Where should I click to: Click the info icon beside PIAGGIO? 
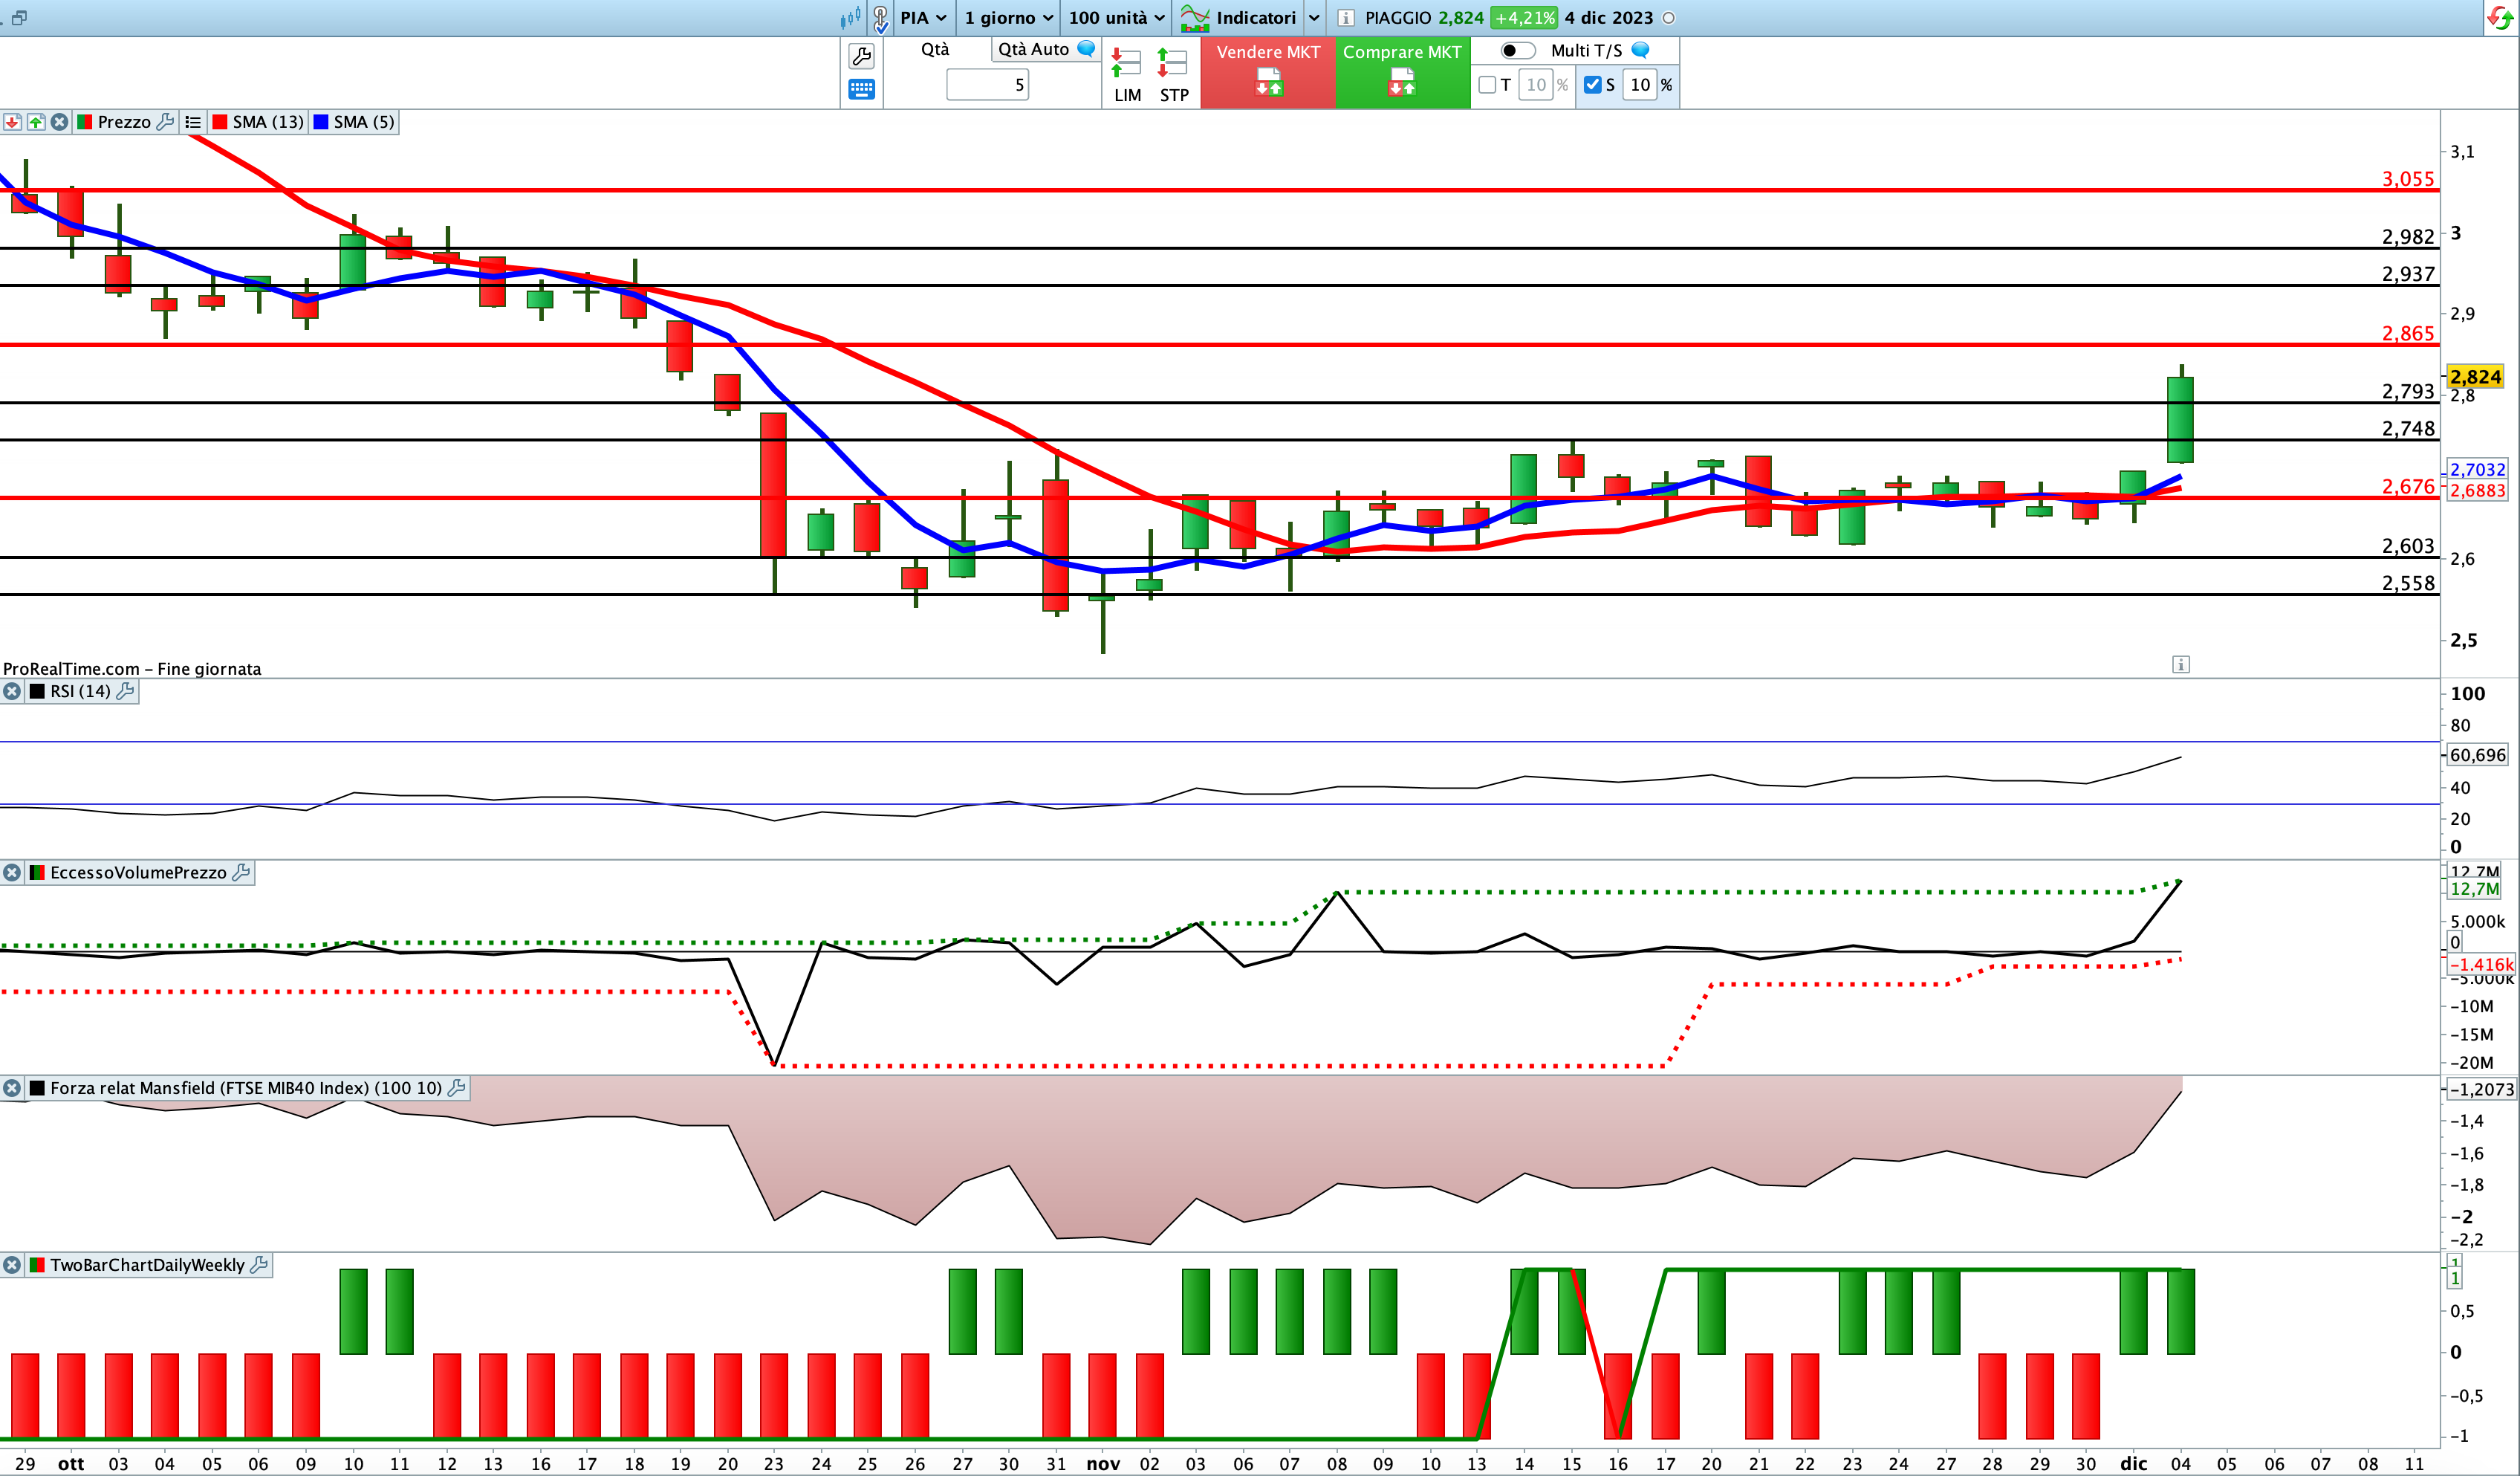pos(1346,18)
